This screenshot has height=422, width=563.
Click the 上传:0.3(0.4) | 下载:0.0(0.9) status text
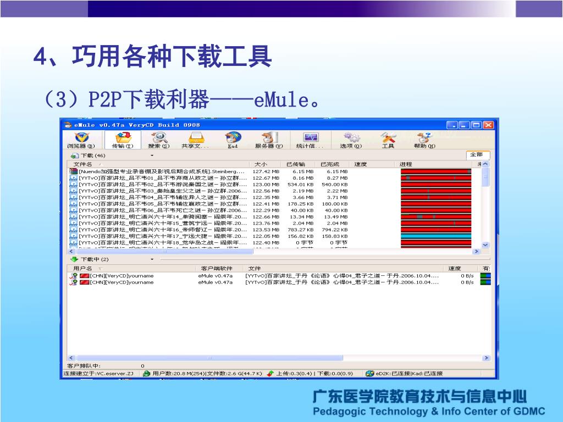(x=314, y=374)
